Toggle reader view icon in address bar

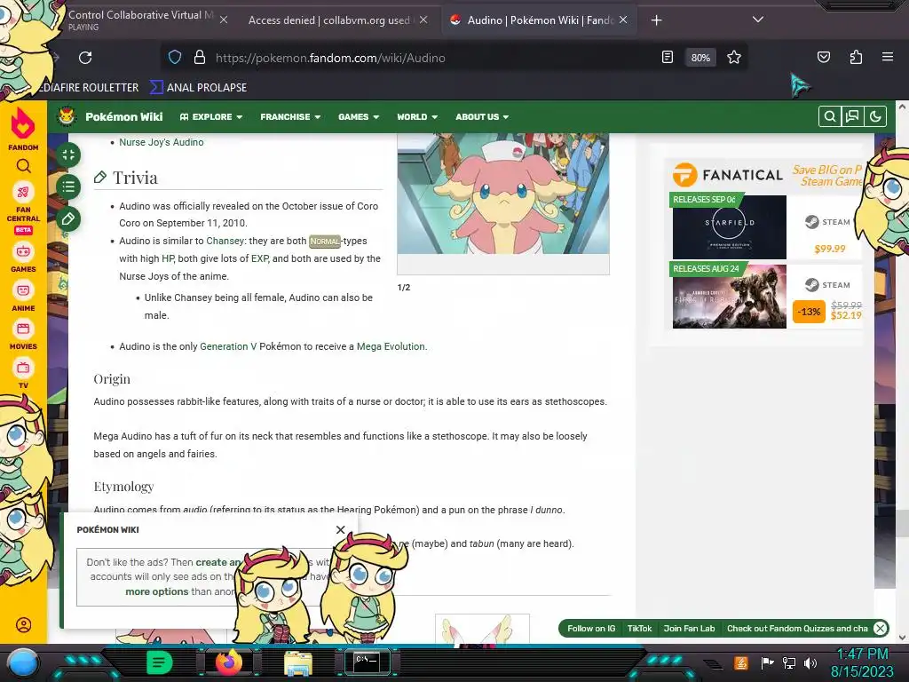[668, 58]
